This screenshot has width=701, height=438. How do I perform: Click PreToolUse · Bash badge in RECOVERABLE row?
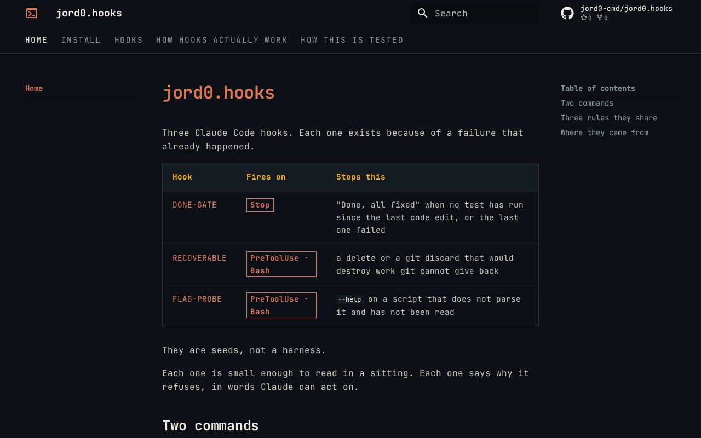(x=281, y=264)
